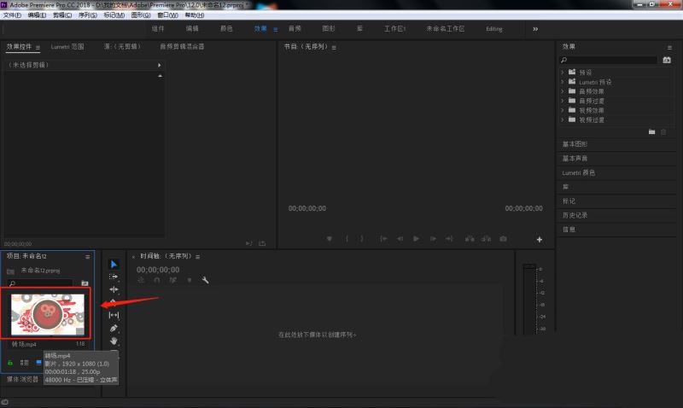
Task: Switch to Editing workspace tab
Action: pos(494,29)
